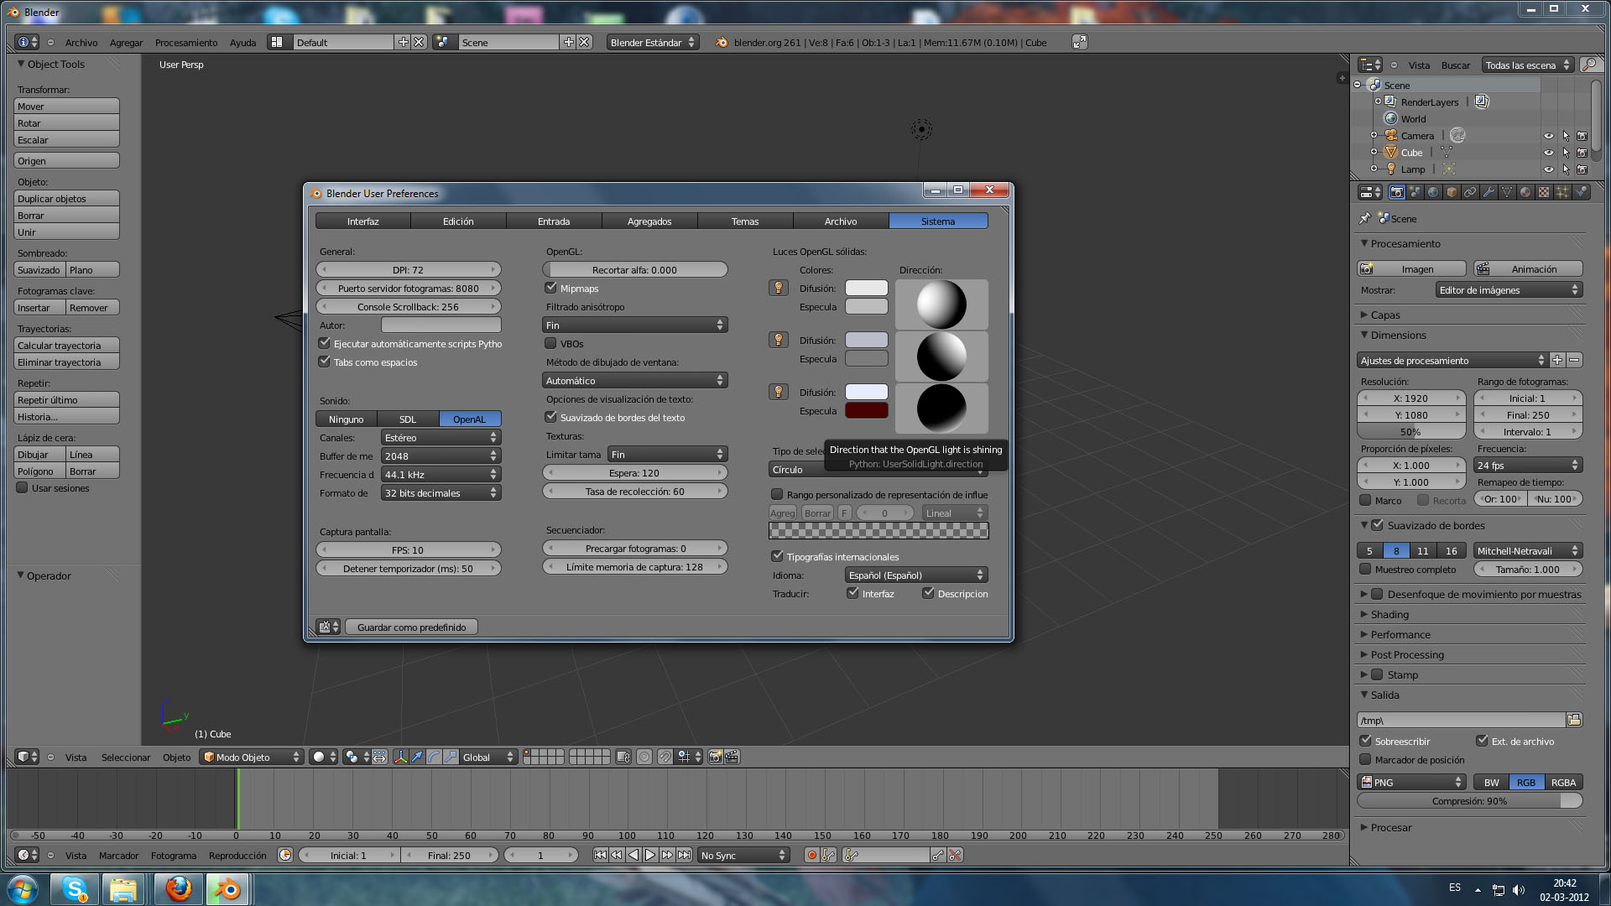1611x906 pixels.
Task: Click the record keyframe red button
Action: click(811, 855)
